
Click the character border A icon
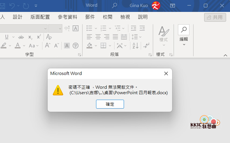76,29
